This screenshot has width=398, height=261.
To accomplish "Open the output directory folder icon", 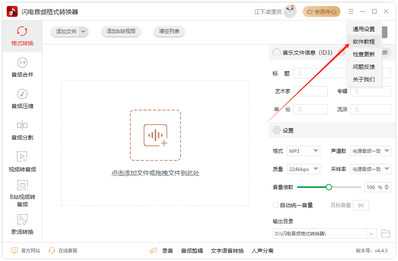I will (386, 234).
